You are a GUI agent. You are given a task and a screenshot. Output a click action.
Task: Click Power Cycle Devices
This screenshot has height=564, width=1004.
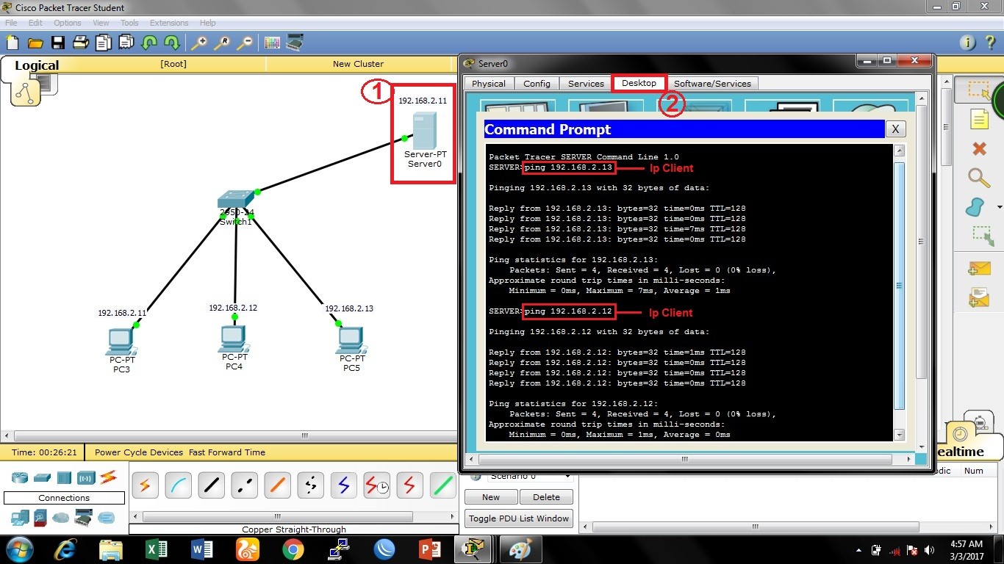pyautogui.click(x=139, y=452)
